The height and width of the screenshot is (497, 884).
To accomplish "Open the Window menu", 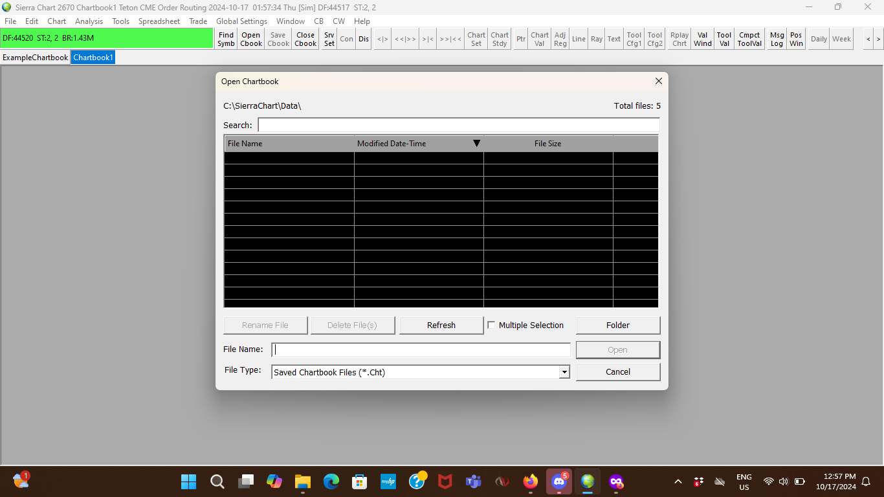I will point(291,21).
